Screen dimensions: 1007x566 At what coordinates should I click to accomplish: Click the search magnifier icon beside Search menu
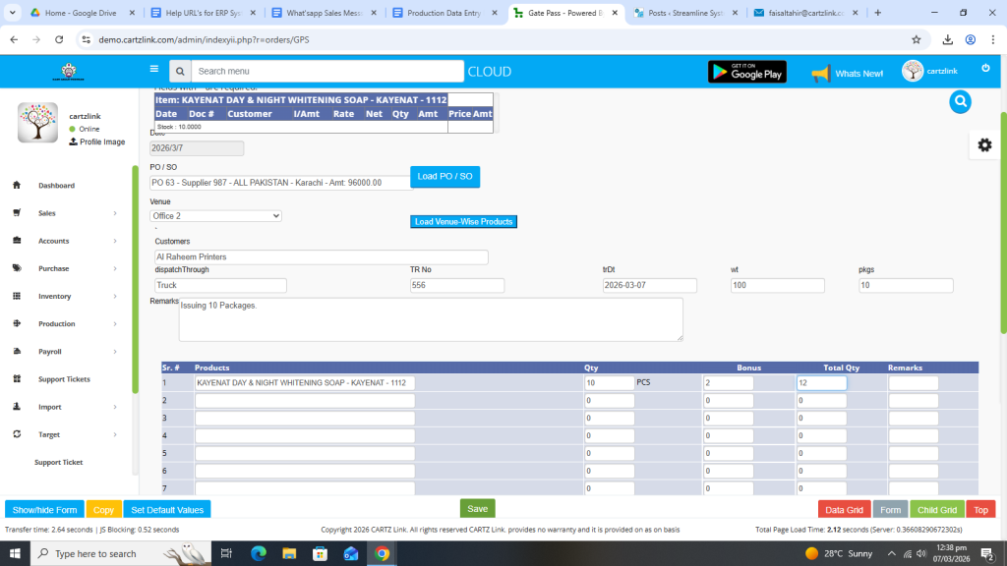click(179, 72)
